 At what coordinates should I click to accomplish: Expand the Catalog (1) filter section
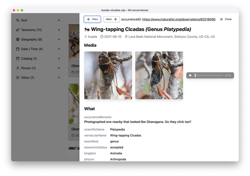(x=59, y=58)
